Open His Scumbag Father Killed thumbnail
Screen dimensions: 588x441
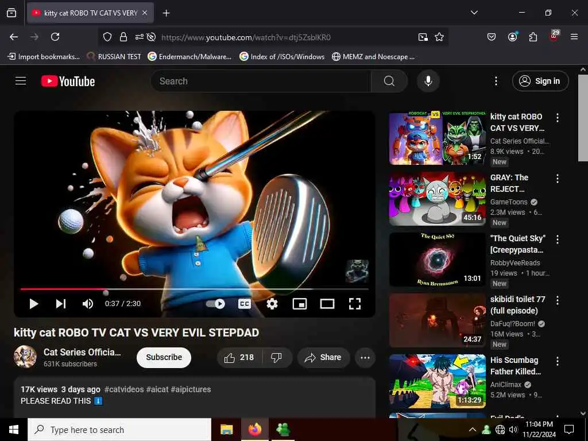point(437,381)
